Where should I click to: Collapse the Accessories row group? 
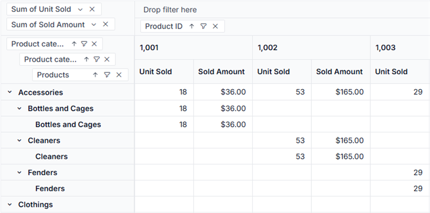[x=10, y=93]
